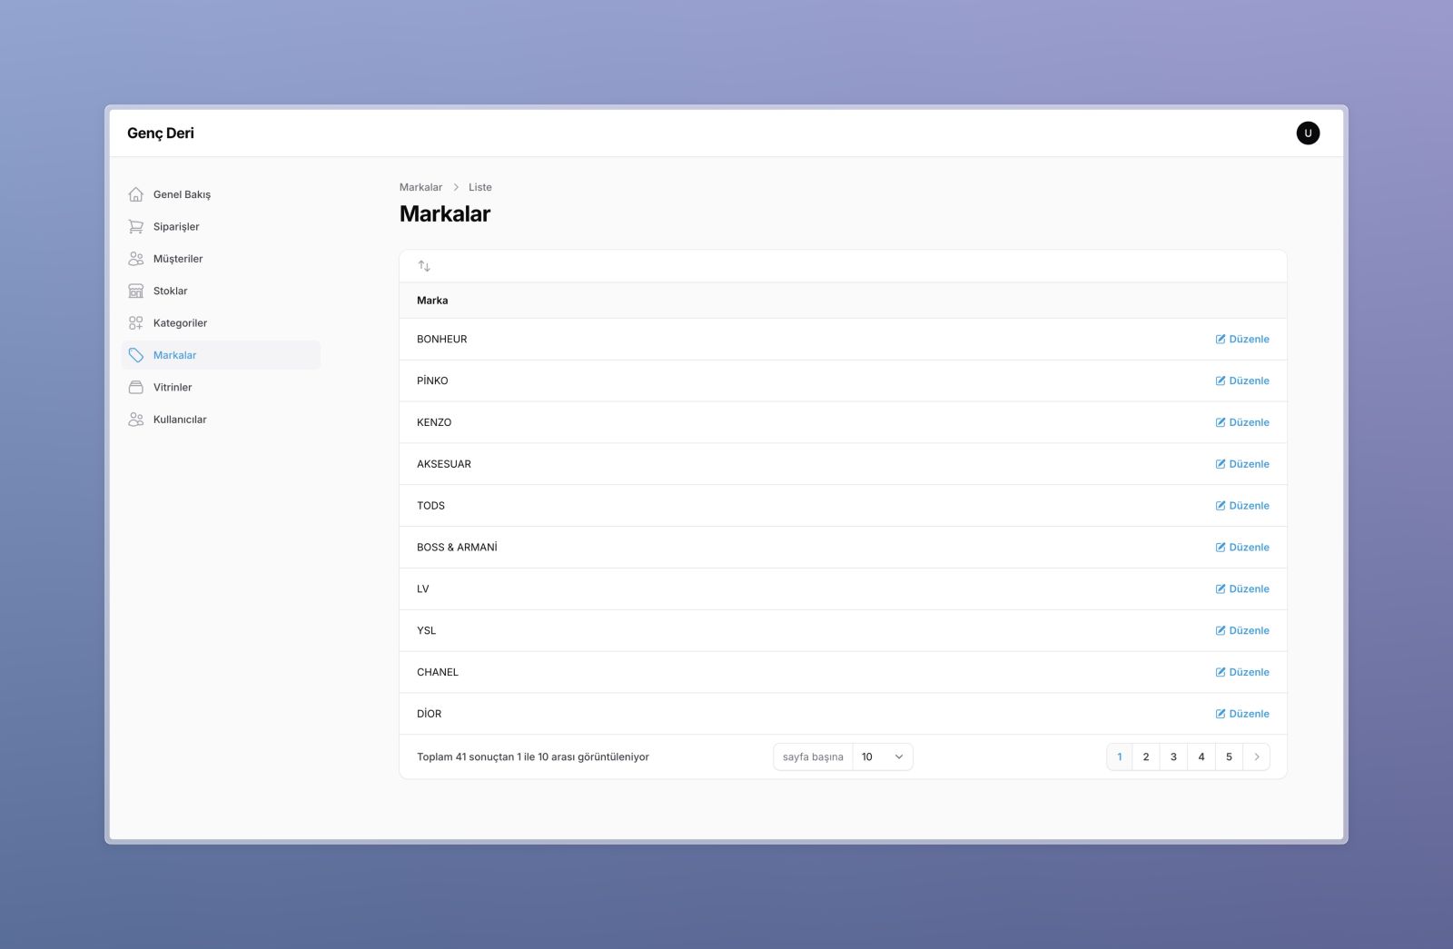The height and width of the screenshot is (949, 1453).
Task: Go to page 5 of results
Action: (1229, 757)
